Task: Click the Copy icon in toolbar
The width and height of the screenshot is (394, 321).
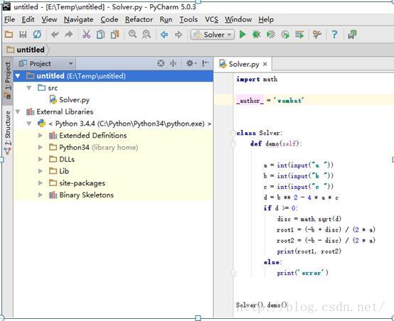Action: coord(100,34)
